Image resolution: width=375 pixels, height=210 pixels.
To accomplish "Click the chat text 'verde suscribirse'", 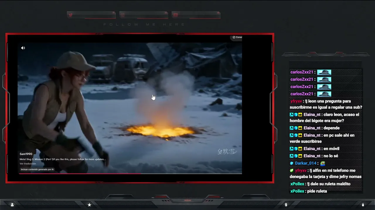I will point(306,141).
